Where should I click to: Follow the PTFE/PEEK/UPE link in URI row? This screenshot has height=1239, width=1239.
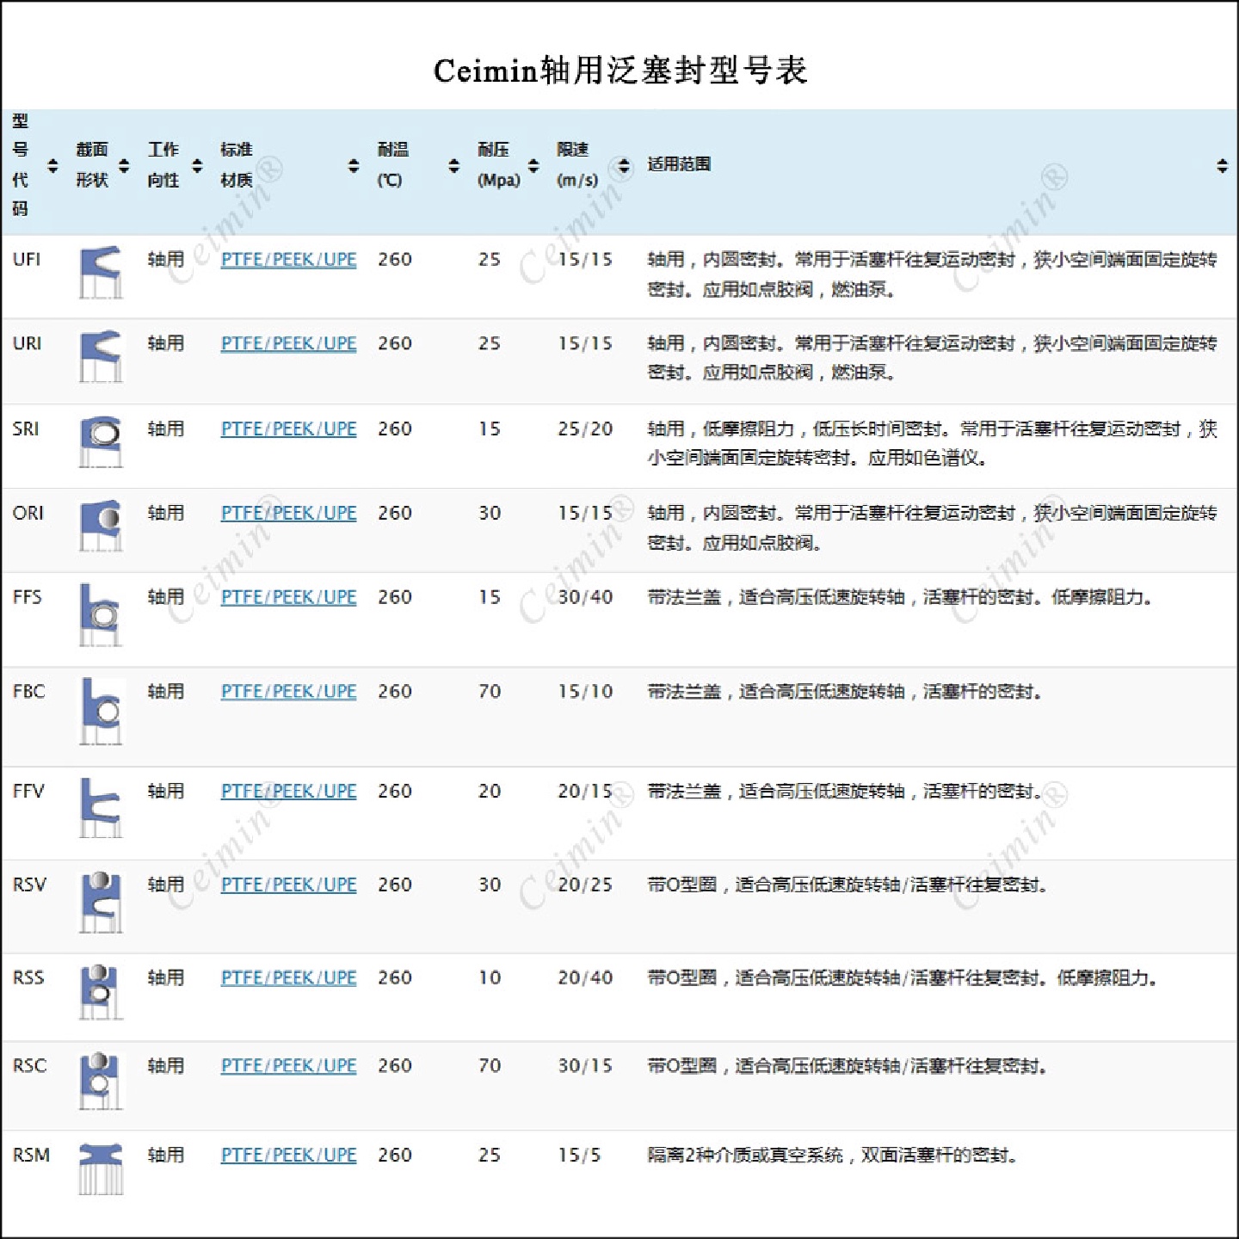[x=288, y=343]
